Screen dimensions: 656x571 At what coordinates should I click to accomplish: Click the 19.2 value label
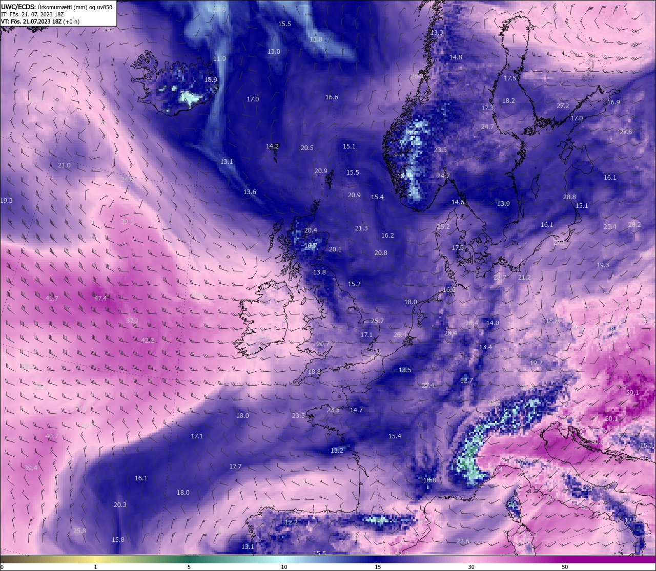[x=536, y=363]
